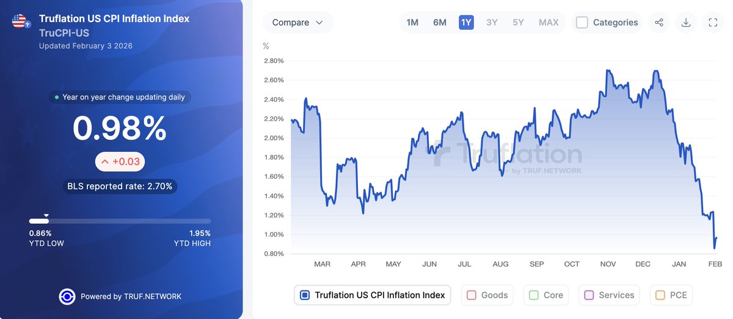Screen dimensions: 733x319
Task: Open the Compare dropdown
Action: pyautogui.click(x=297, y=23)
